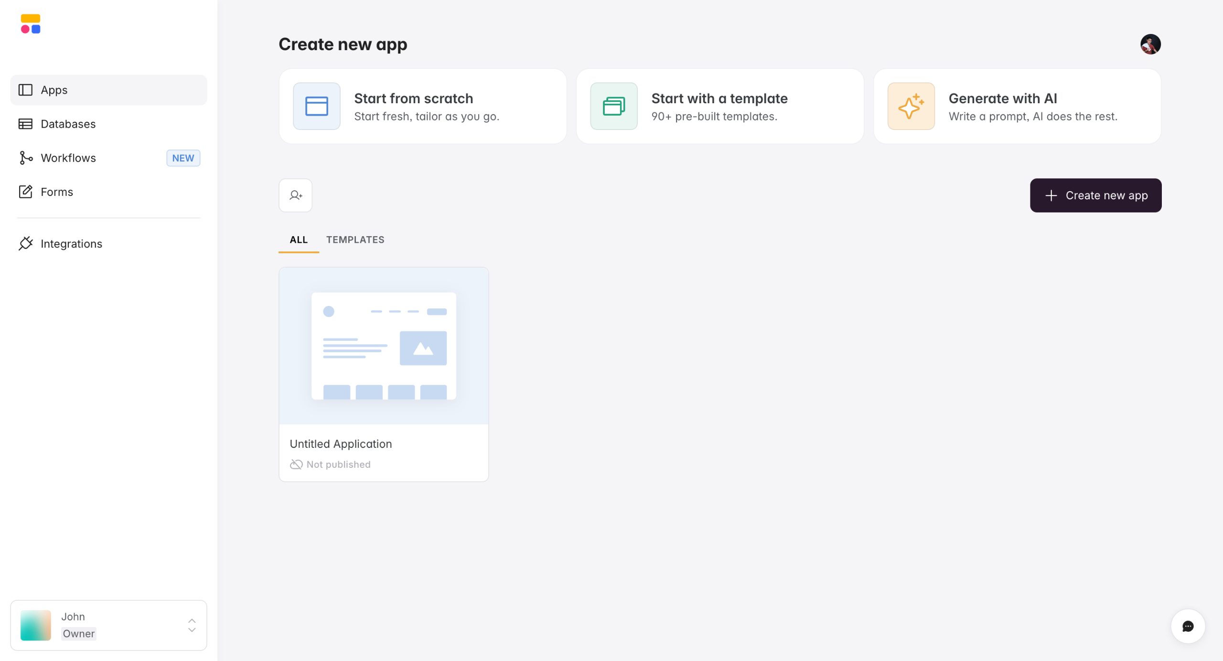Expand the John Owner workspace switcher

191,625
